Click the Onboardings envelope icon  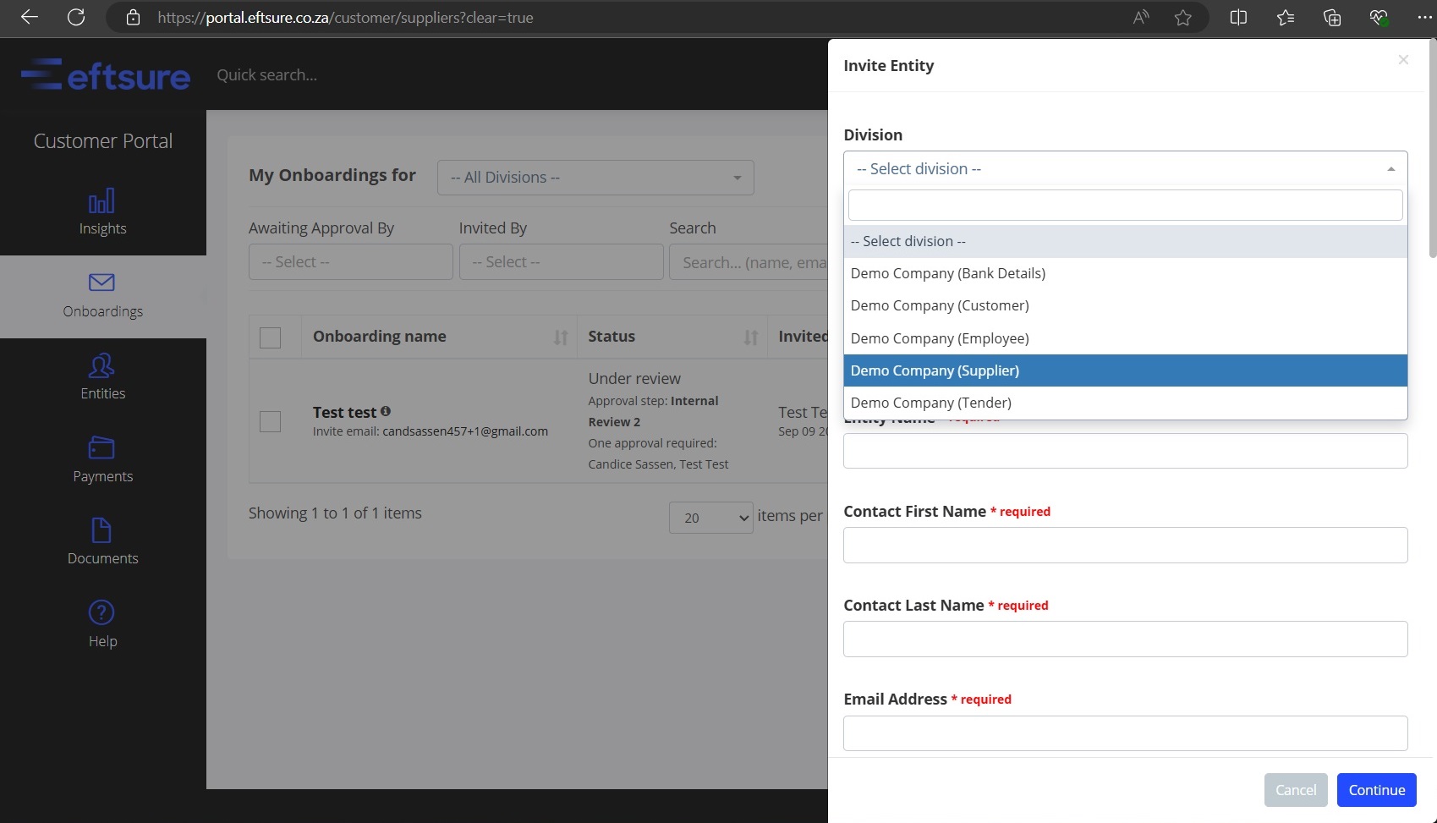(101, 283)
